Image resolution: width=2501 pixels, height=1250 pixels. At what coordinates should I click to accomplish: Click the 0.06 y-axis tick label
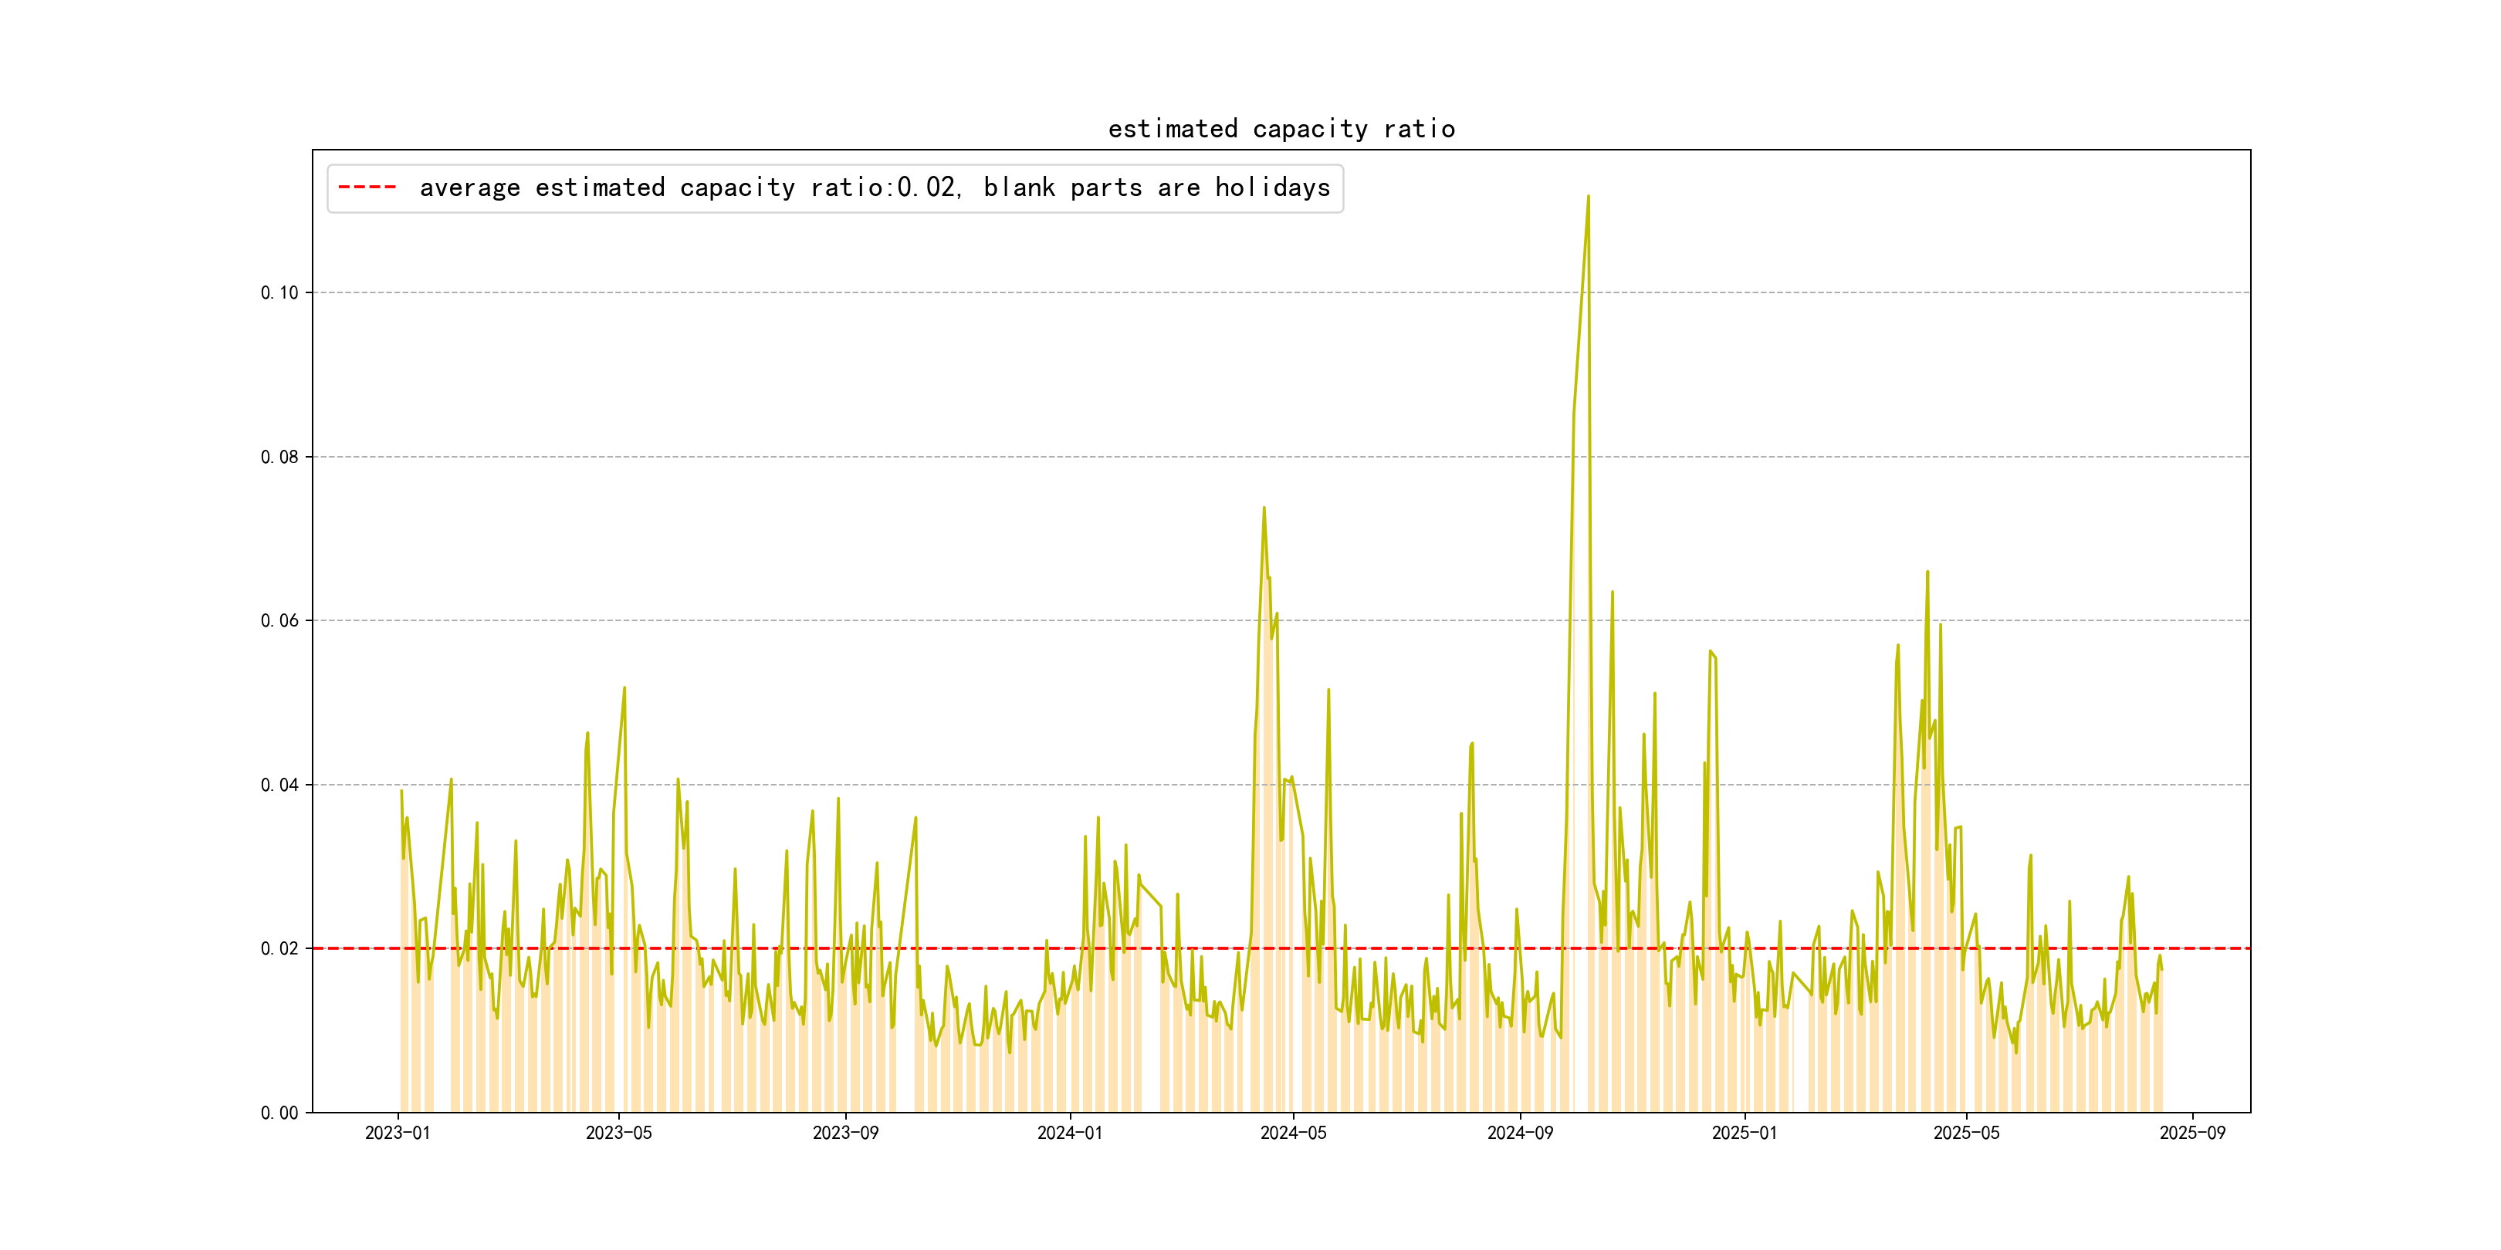tap(279, 621)
